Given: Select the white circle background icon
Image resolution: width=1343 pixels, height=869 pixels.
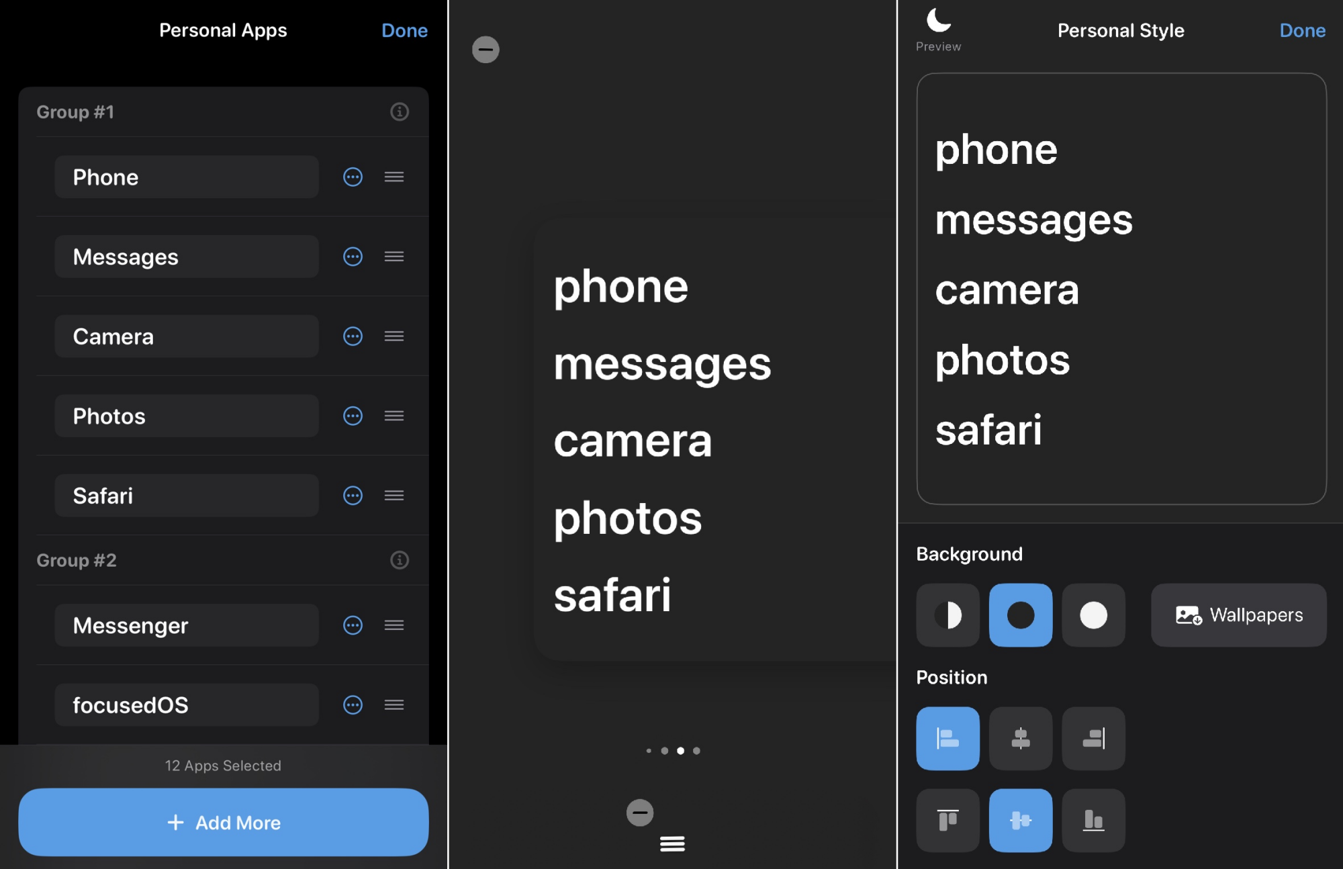Looking at the screenshot, I should point(1093,614).
